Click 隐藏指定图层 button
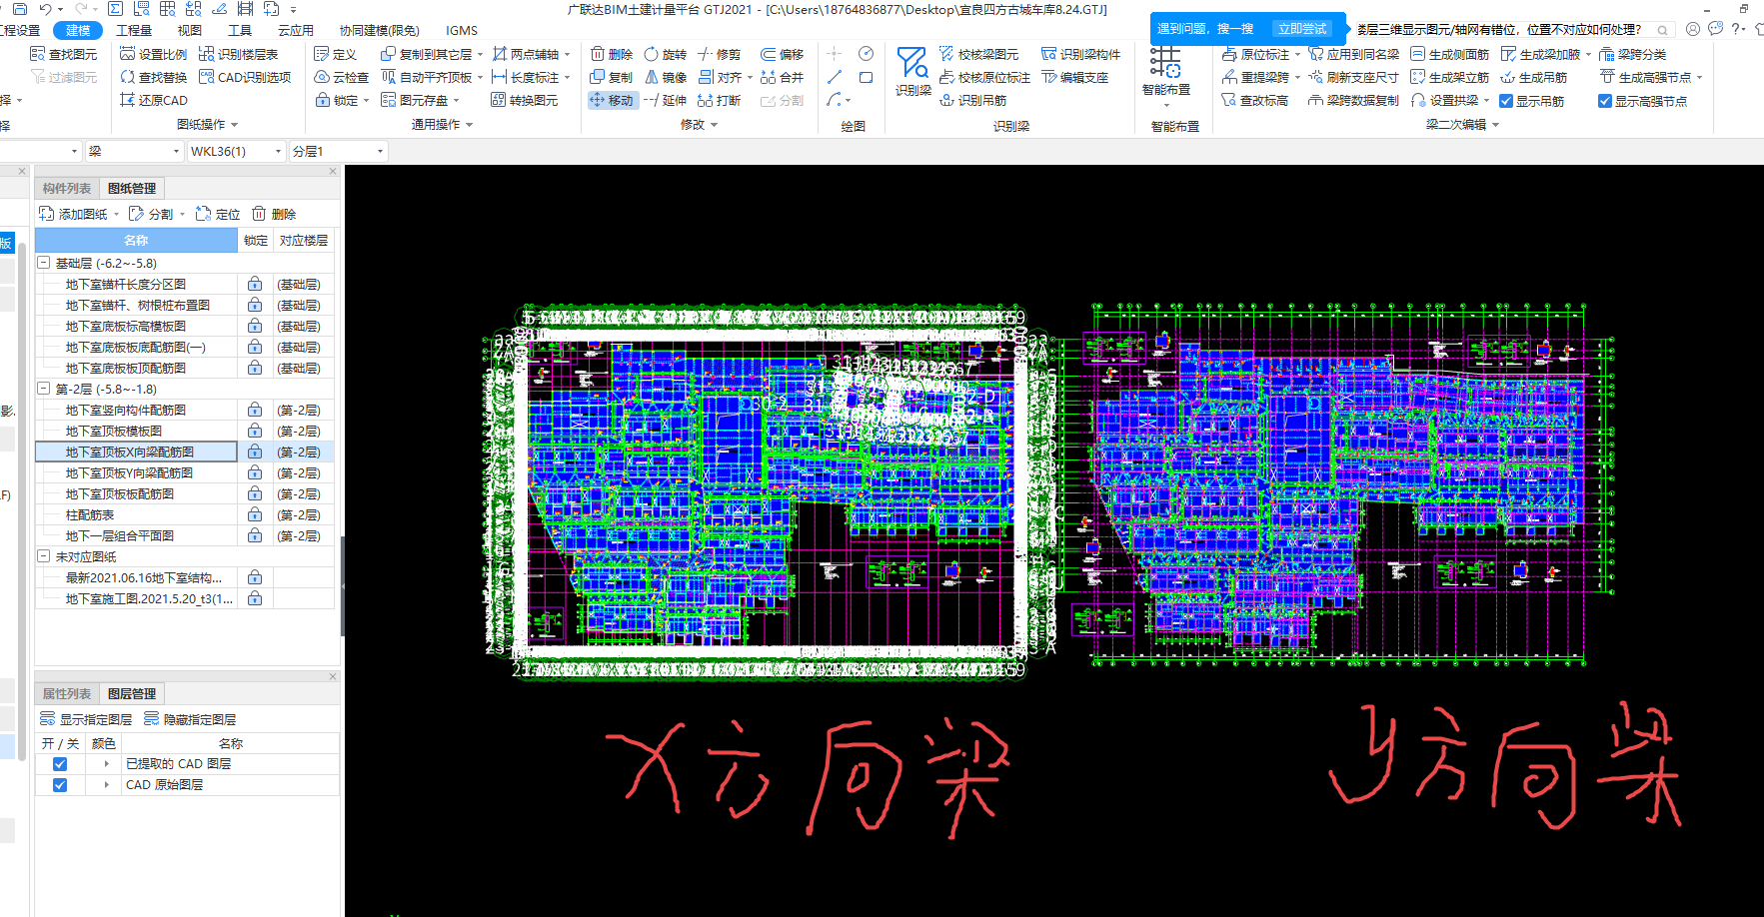The height and width of the screenshot is (917, 1764). pyautogui.click(x=190, y=719)
